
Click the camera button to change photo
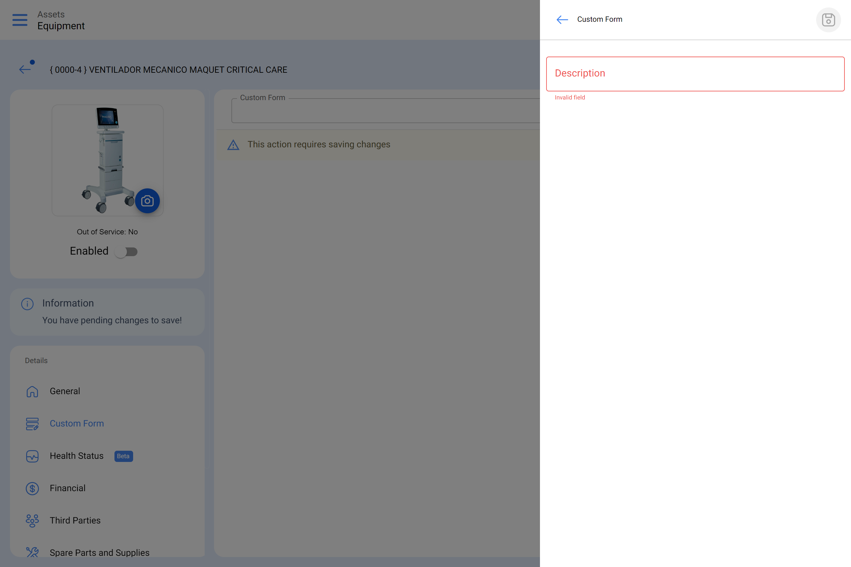click(147, 201)
